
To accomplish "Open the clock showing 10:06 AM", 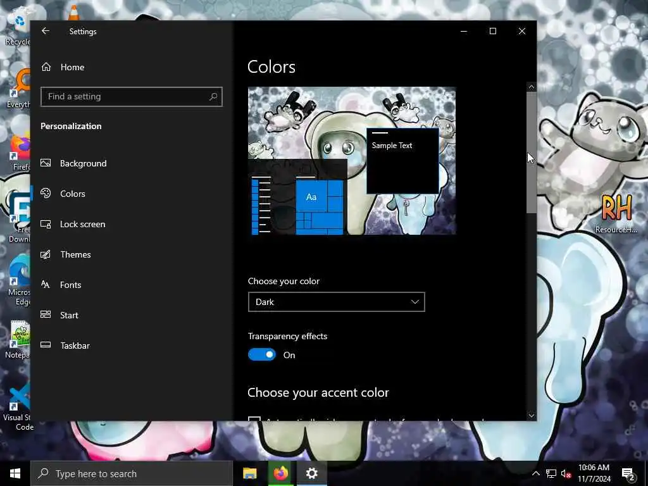I will [594, 473].
